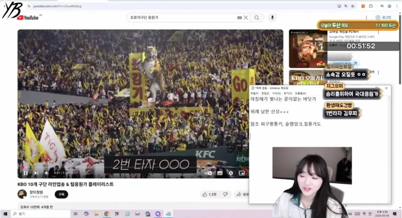Open the on-screen keyboard icon in search

point(239,18)
